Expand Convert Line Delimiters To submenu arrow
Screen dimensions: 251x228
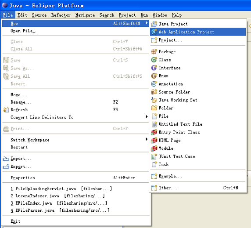point(147,116)
